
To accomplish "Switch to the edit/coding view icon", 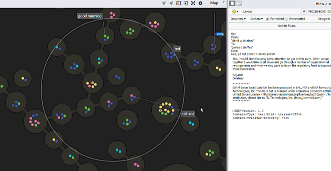I will click(x=239, y=3).
